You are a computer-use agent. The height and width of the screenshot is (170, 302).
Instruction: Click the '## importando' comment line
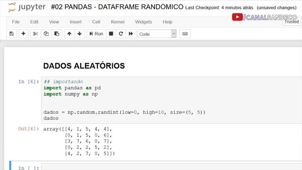(x=63, y=82)
